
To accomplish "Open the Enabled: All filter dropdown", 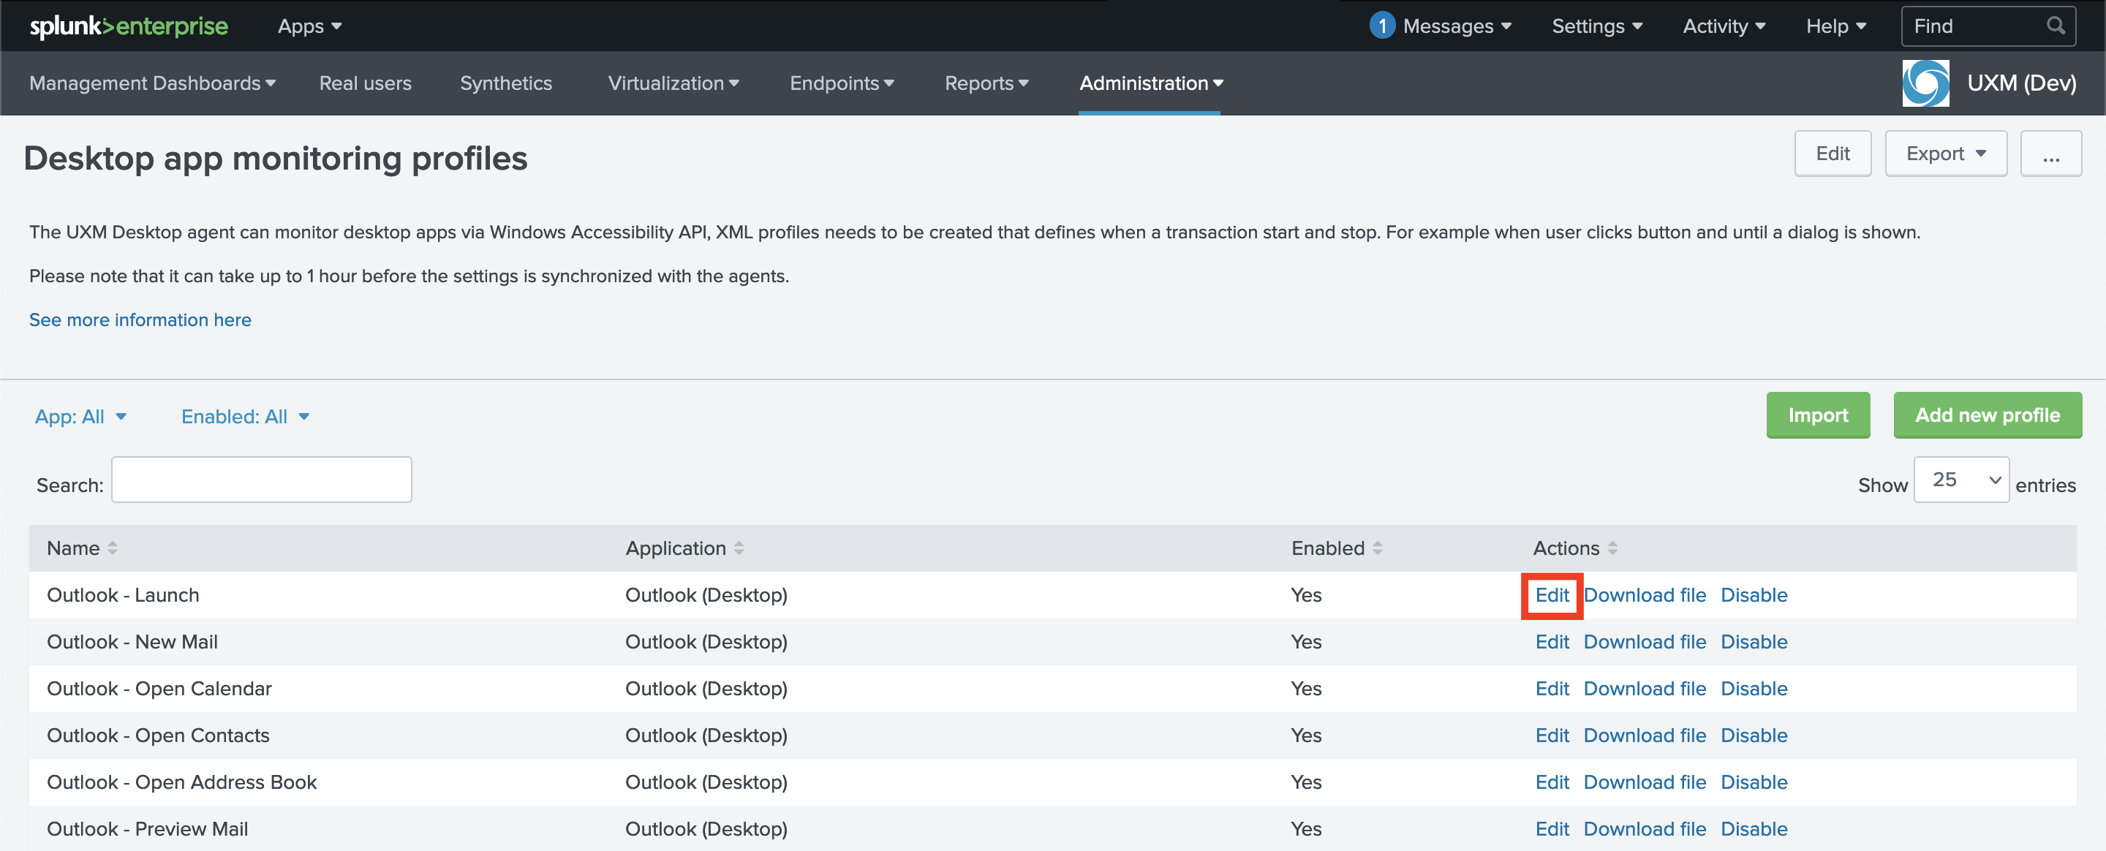I will 244,417.
